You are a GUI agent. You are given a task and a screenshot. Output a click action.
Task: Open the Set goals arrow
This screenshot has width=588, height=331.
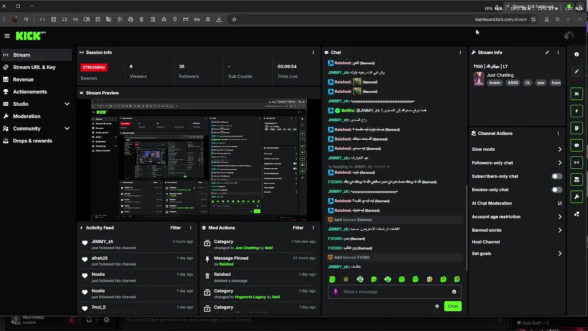point(560,254)
